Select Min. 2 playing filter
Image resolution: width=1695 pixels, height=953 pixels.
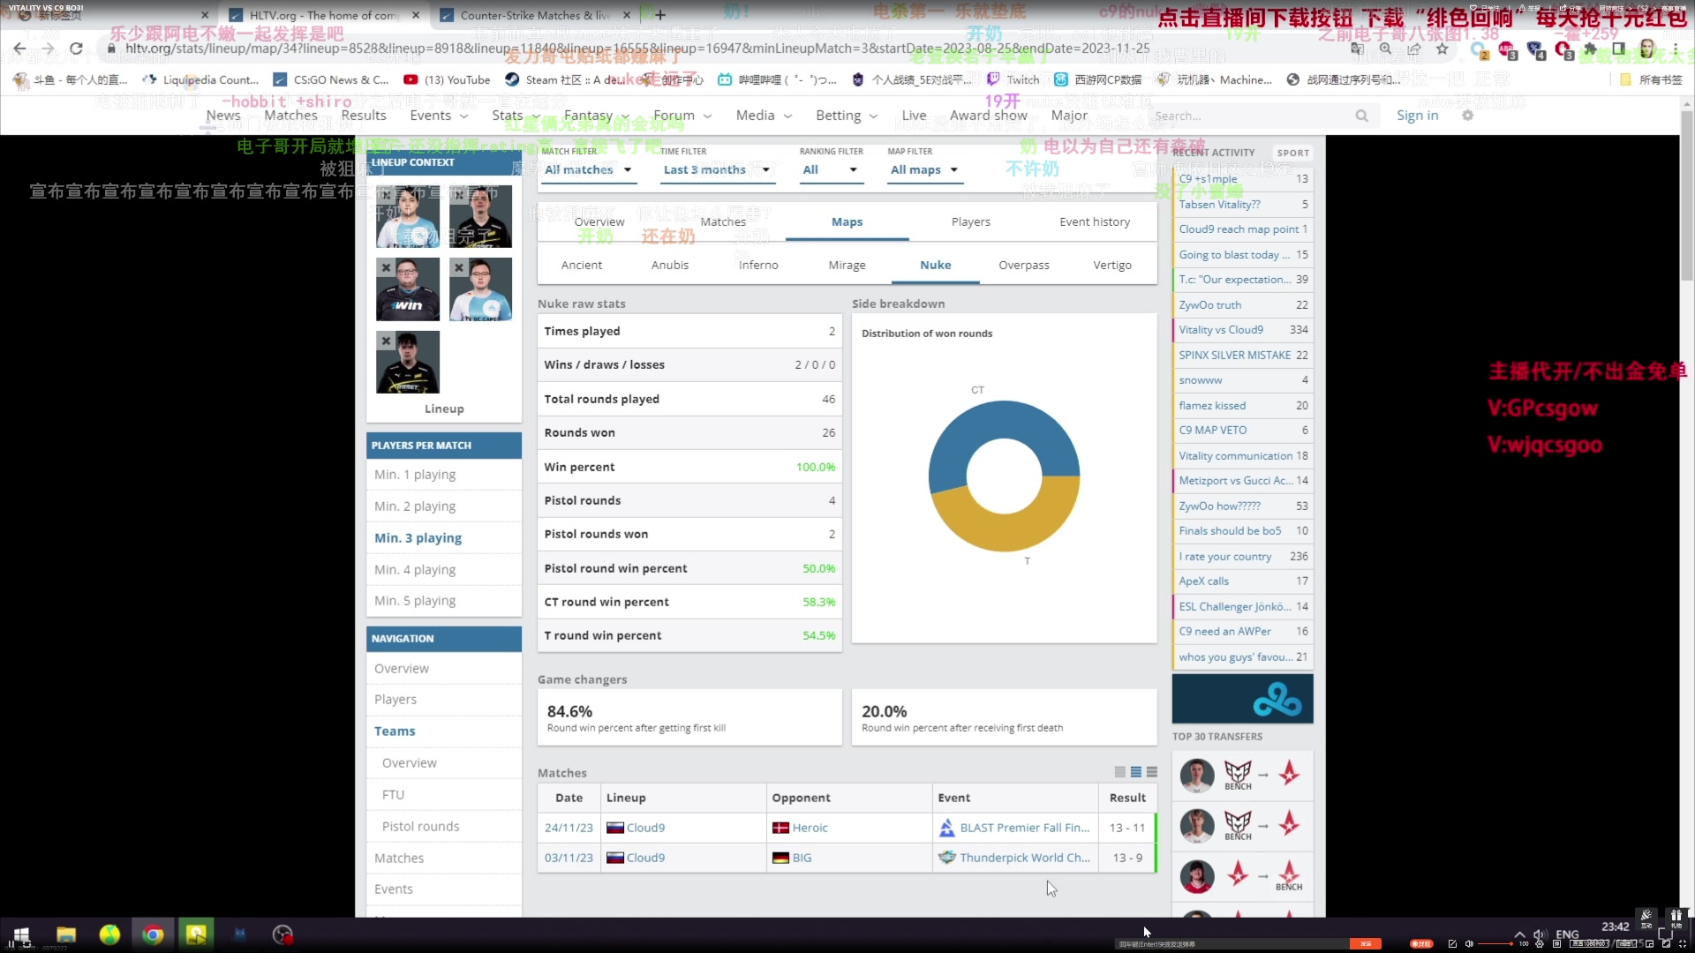(x=443, y=507)
